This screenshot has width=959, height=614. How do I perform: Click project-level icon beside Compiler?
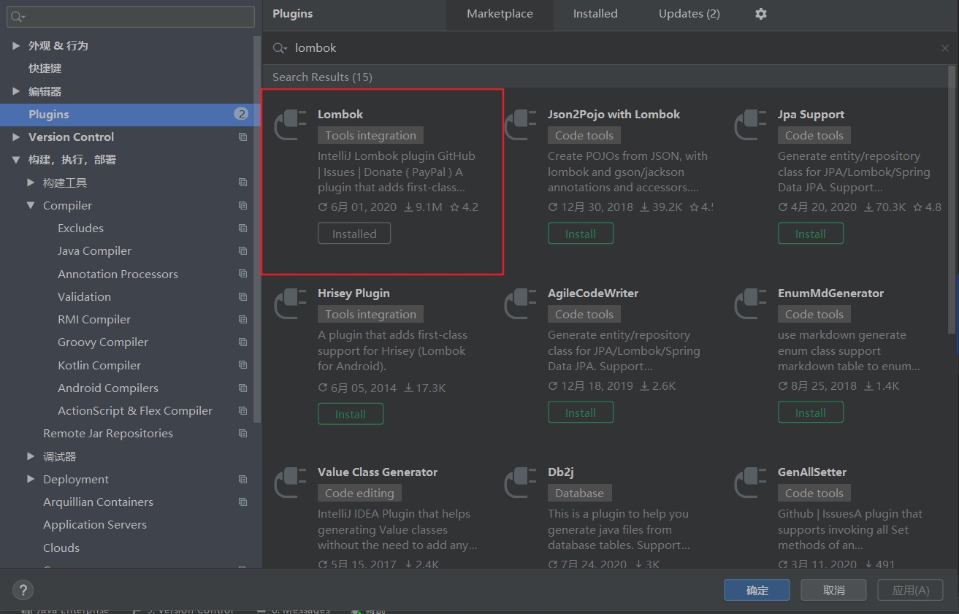tap(242, 206)
